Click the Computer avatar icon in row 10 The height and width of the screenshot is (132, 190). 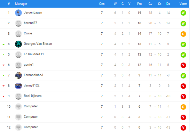coord(18,107)
